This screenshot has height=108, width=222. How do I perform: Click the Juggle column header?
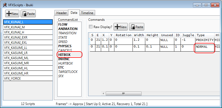pos(188,35)
